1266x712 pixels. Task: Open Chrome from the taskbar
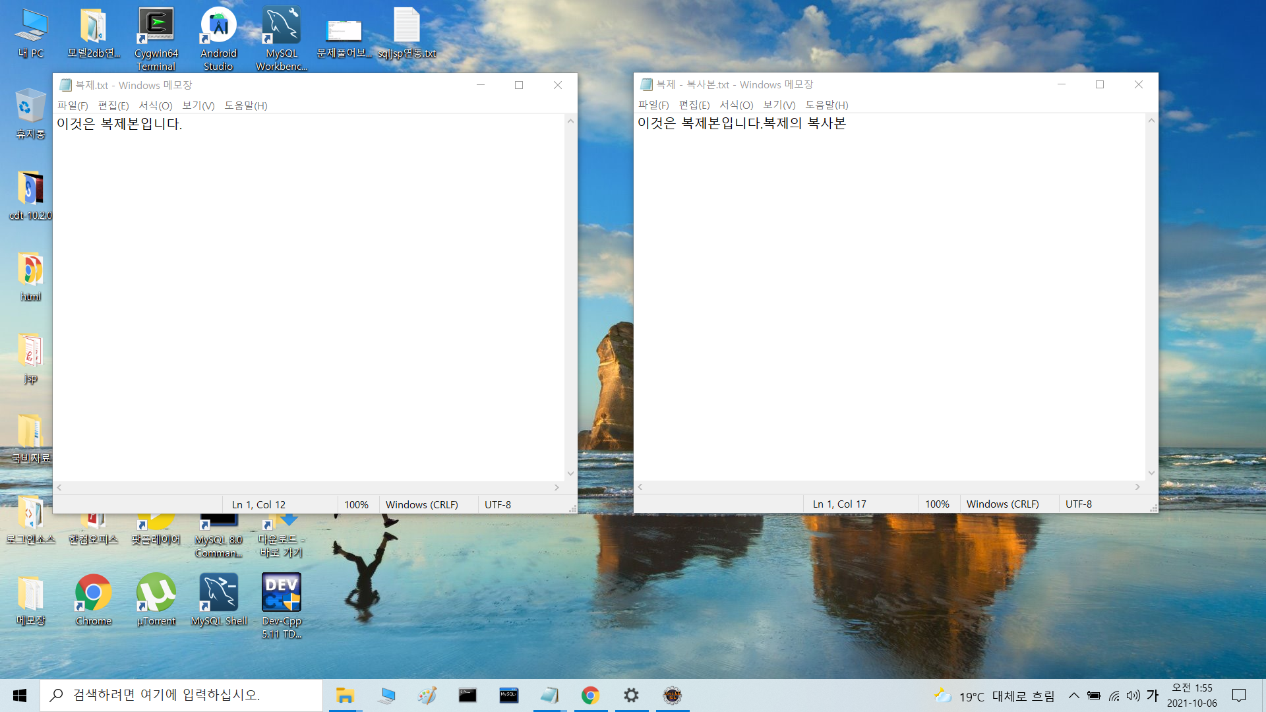[x=590, y=696]
